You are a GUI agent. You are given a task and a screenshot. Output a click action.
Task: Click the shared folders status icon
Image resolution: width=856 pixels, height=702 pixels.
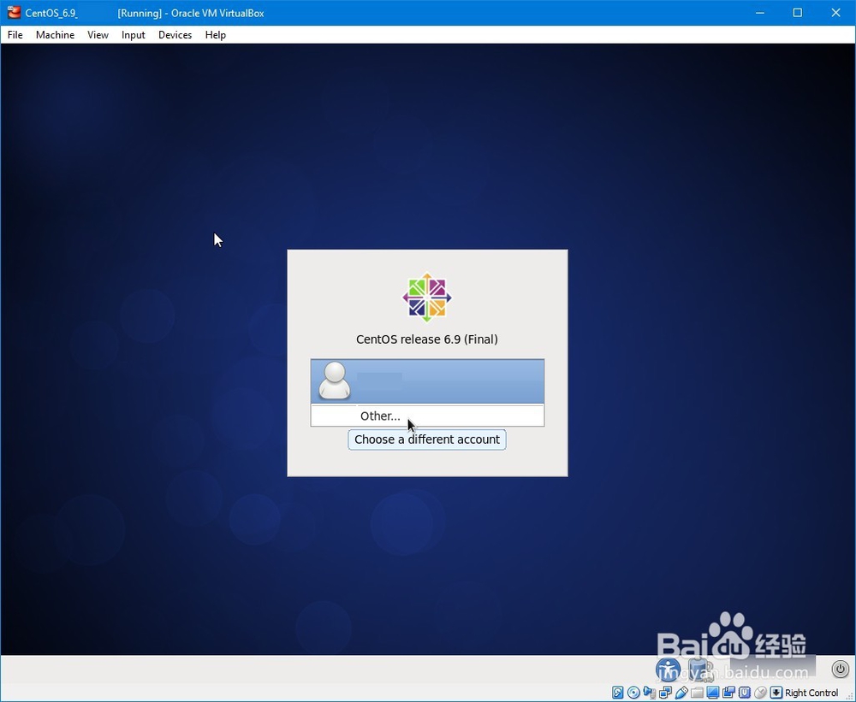pos(697,693)
